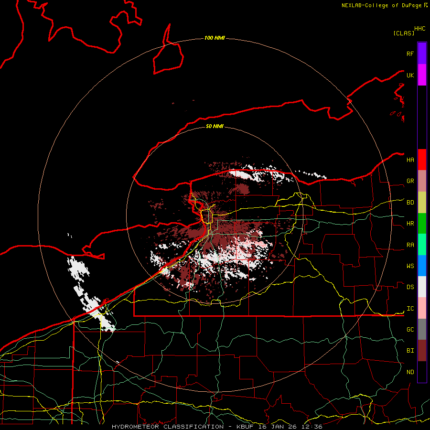Image resolution: width=430 pixels, height=430 pixels.
Task: Click the RA legend label
Action: click(x=410, y=245)
